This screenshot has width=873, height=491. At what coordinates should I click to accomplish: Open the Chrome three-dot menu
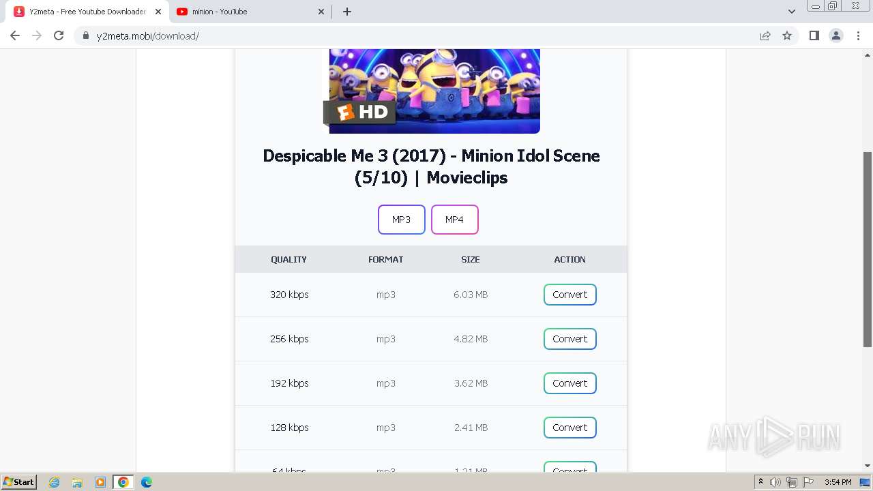tap(858, 35)
